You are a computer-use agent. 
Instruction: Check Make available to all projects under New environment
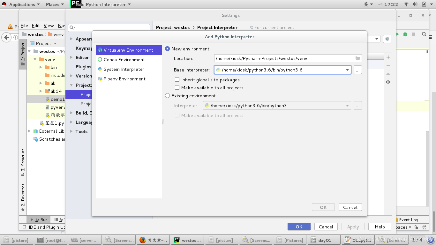pos(177,88)
